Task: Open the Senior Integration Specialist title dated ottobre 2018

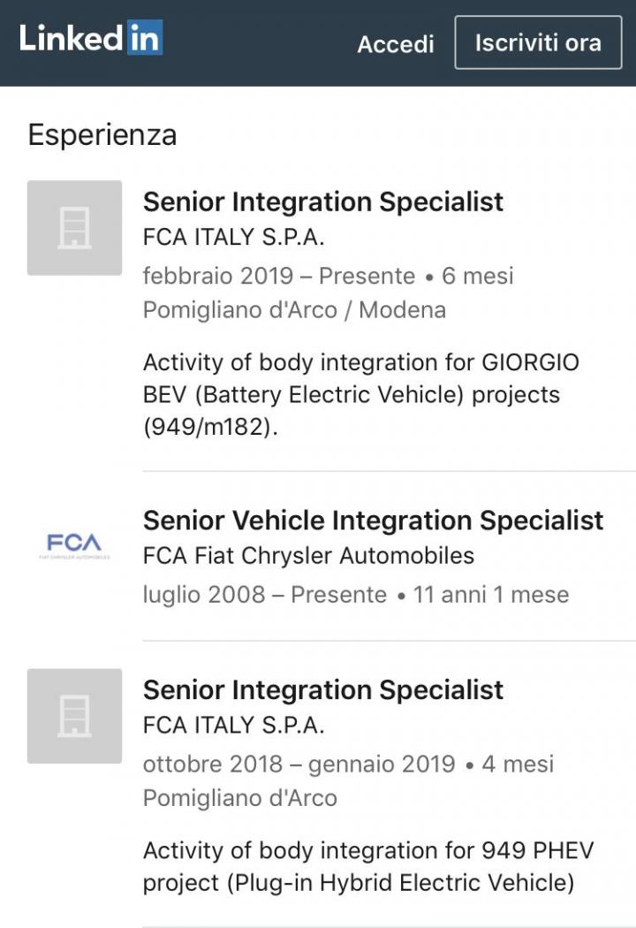Action: click(x=323, y=689)
